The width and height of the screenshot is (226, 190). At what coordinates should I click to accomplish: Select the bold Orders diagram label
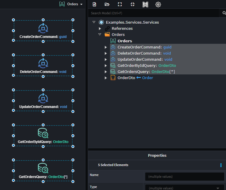(x=125, y=41)
